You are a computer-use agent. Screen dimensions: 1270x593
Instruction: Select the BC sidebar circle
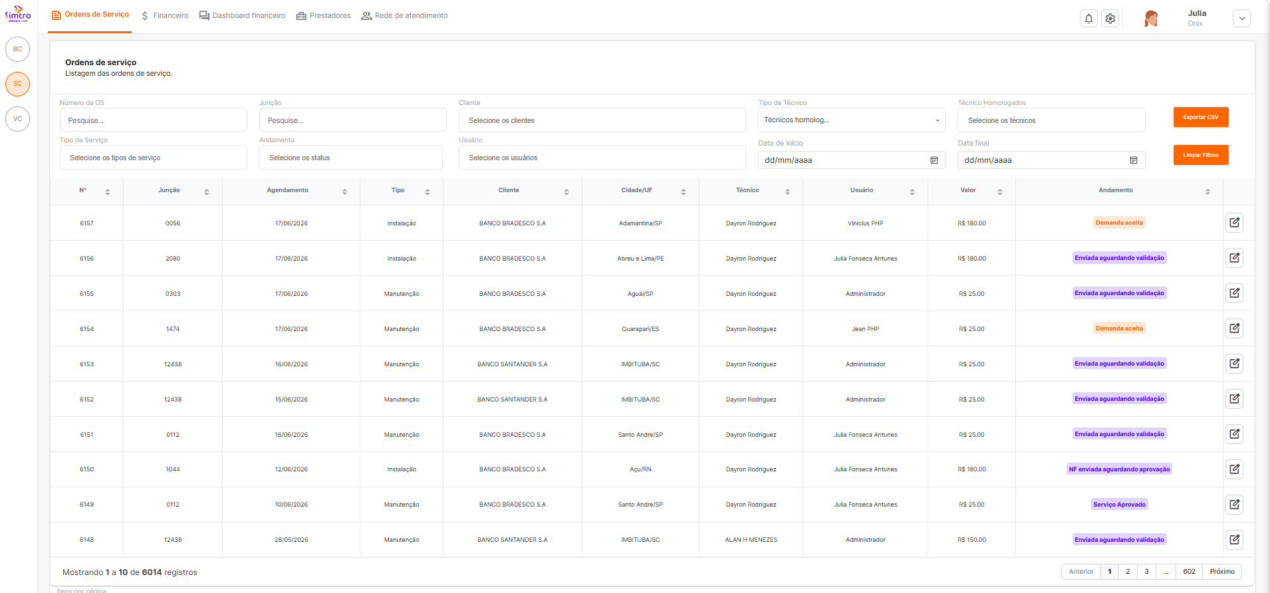(x=18, y=49)
